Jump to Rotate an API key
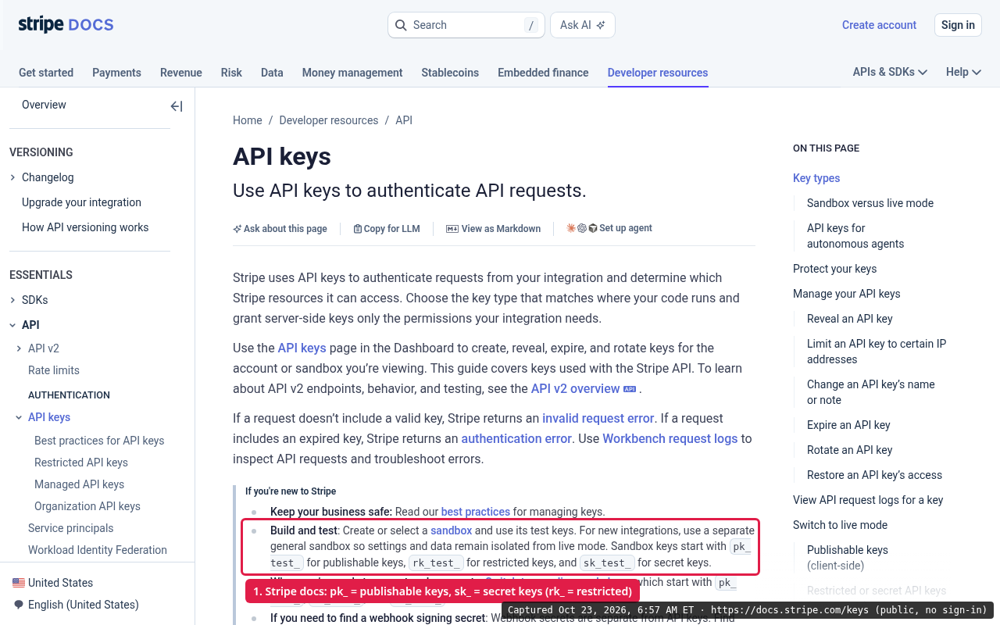Viewport: 1000px width, 625px height. pos(849,450)
